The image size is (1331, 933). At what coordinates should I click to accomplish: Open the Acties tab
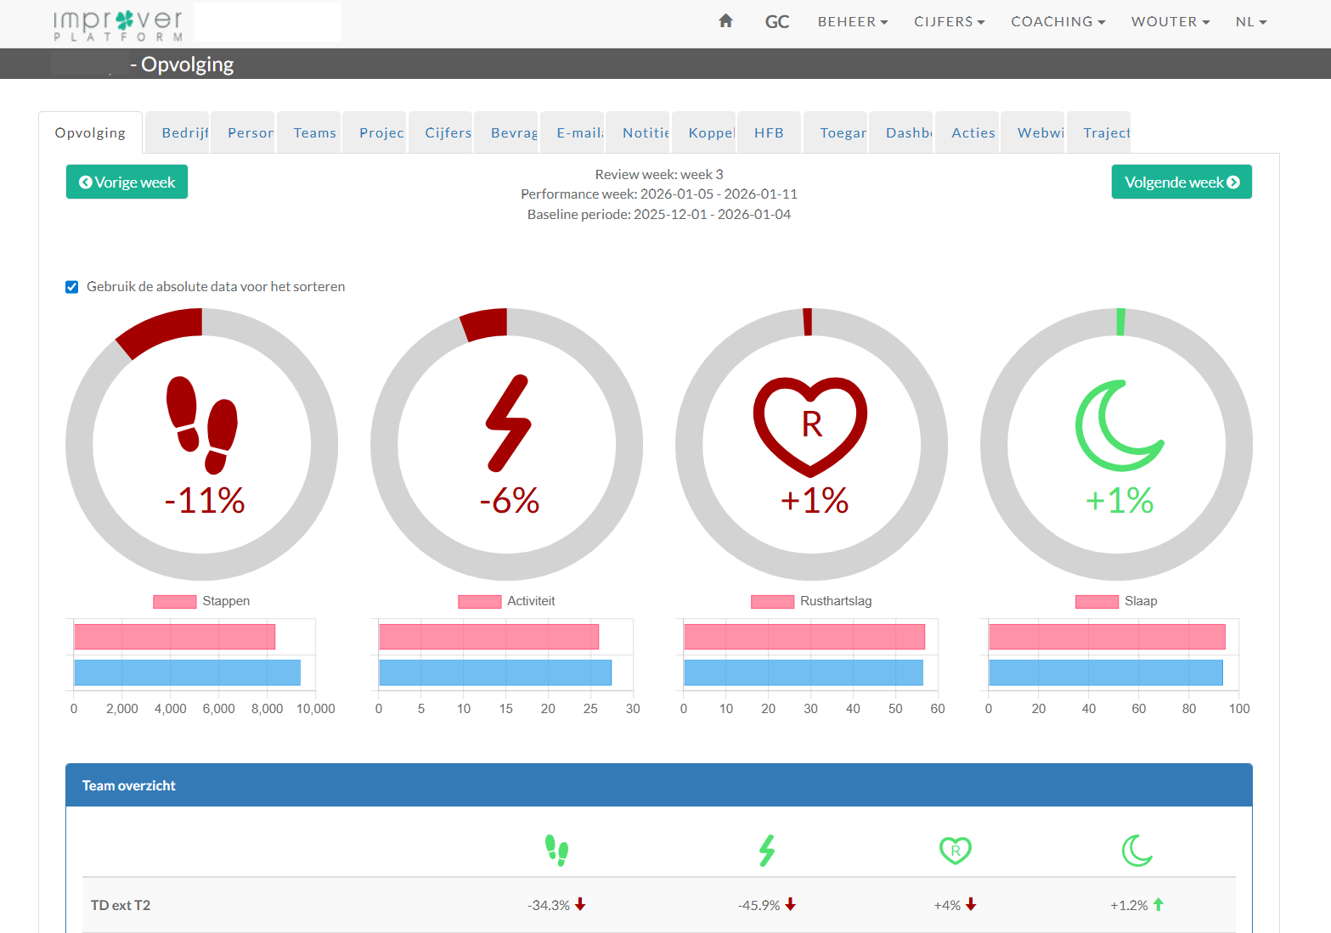(x=973, y=133)
